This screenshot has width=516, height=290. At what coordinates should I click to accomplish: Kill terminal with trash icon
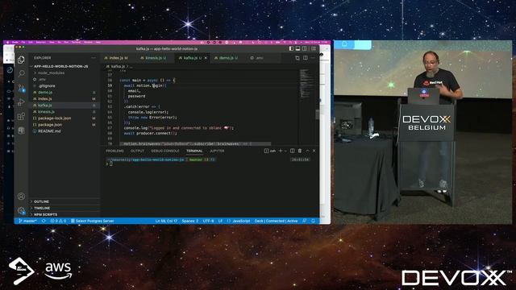(300, 151)
